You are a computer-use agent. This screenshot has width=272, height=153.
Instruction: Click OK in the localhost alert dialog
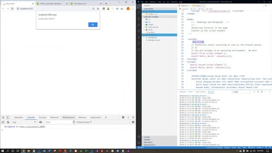93,25
